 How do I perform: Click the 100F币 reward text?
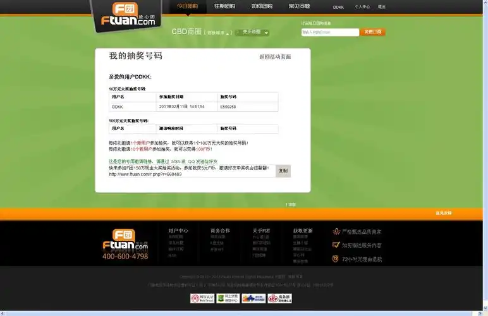pos(203,149)
